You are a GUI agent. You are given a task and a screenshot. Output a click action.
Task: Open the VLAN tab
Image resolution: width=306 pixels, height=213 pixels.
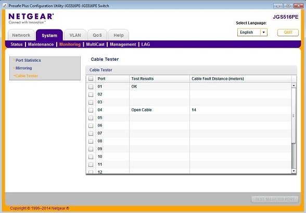coord(75,35)
